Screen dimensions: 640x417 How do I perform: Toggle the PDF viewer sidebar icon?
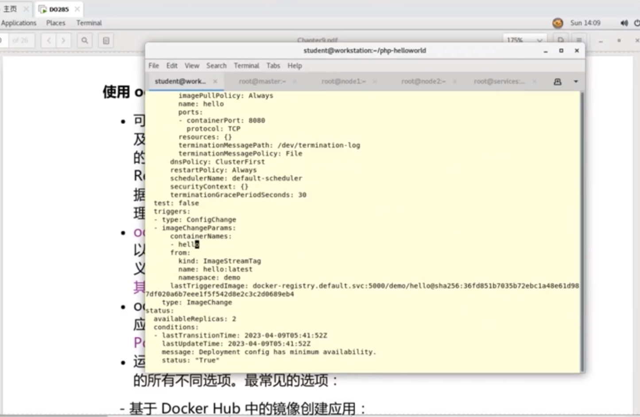tap(106, 41)
